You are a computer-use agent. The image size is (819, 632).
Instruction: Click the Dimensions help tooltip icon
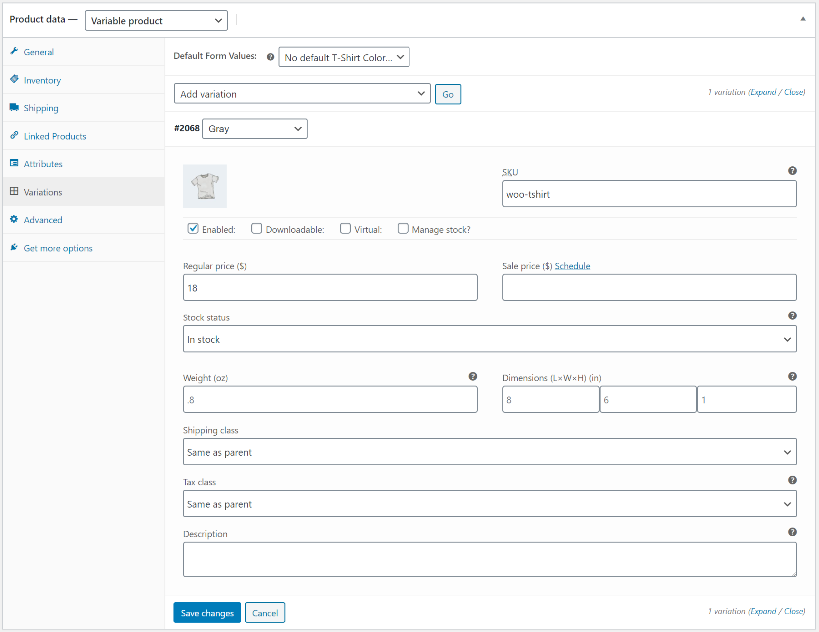click(792, 376)
